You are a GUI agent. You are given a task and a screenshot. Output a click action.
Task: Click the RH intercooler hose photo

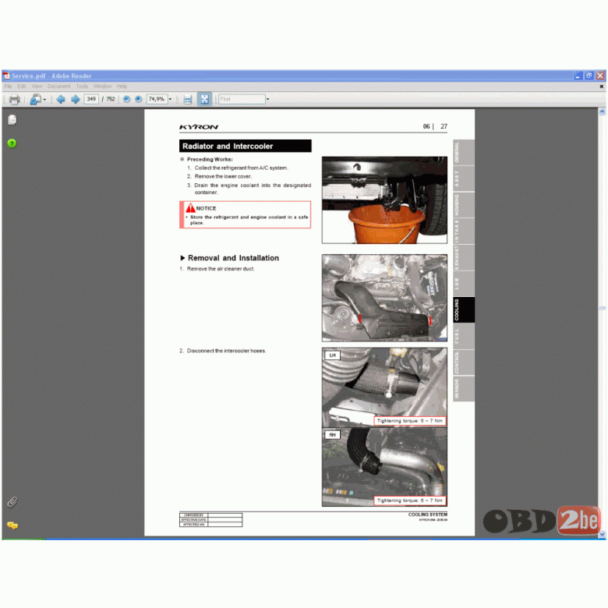coord(384,467)
